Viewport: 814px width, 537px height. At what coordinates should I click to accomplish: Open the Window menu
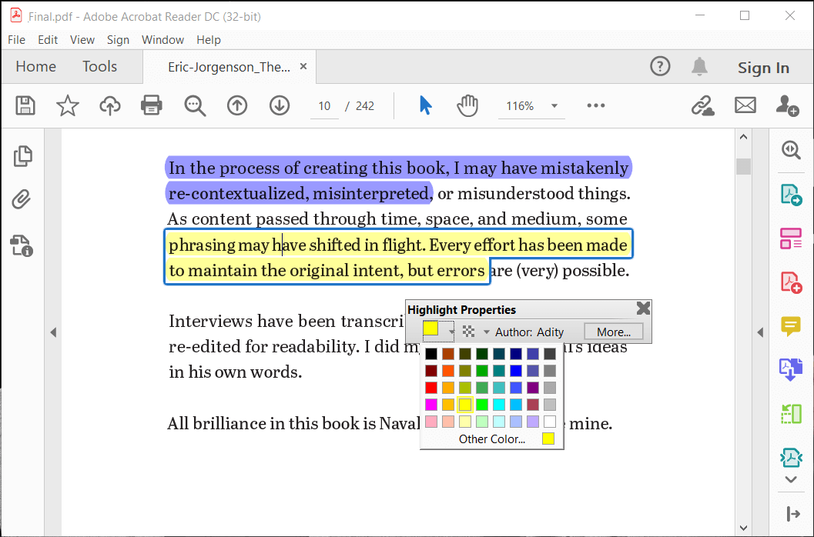pos(162,40)
